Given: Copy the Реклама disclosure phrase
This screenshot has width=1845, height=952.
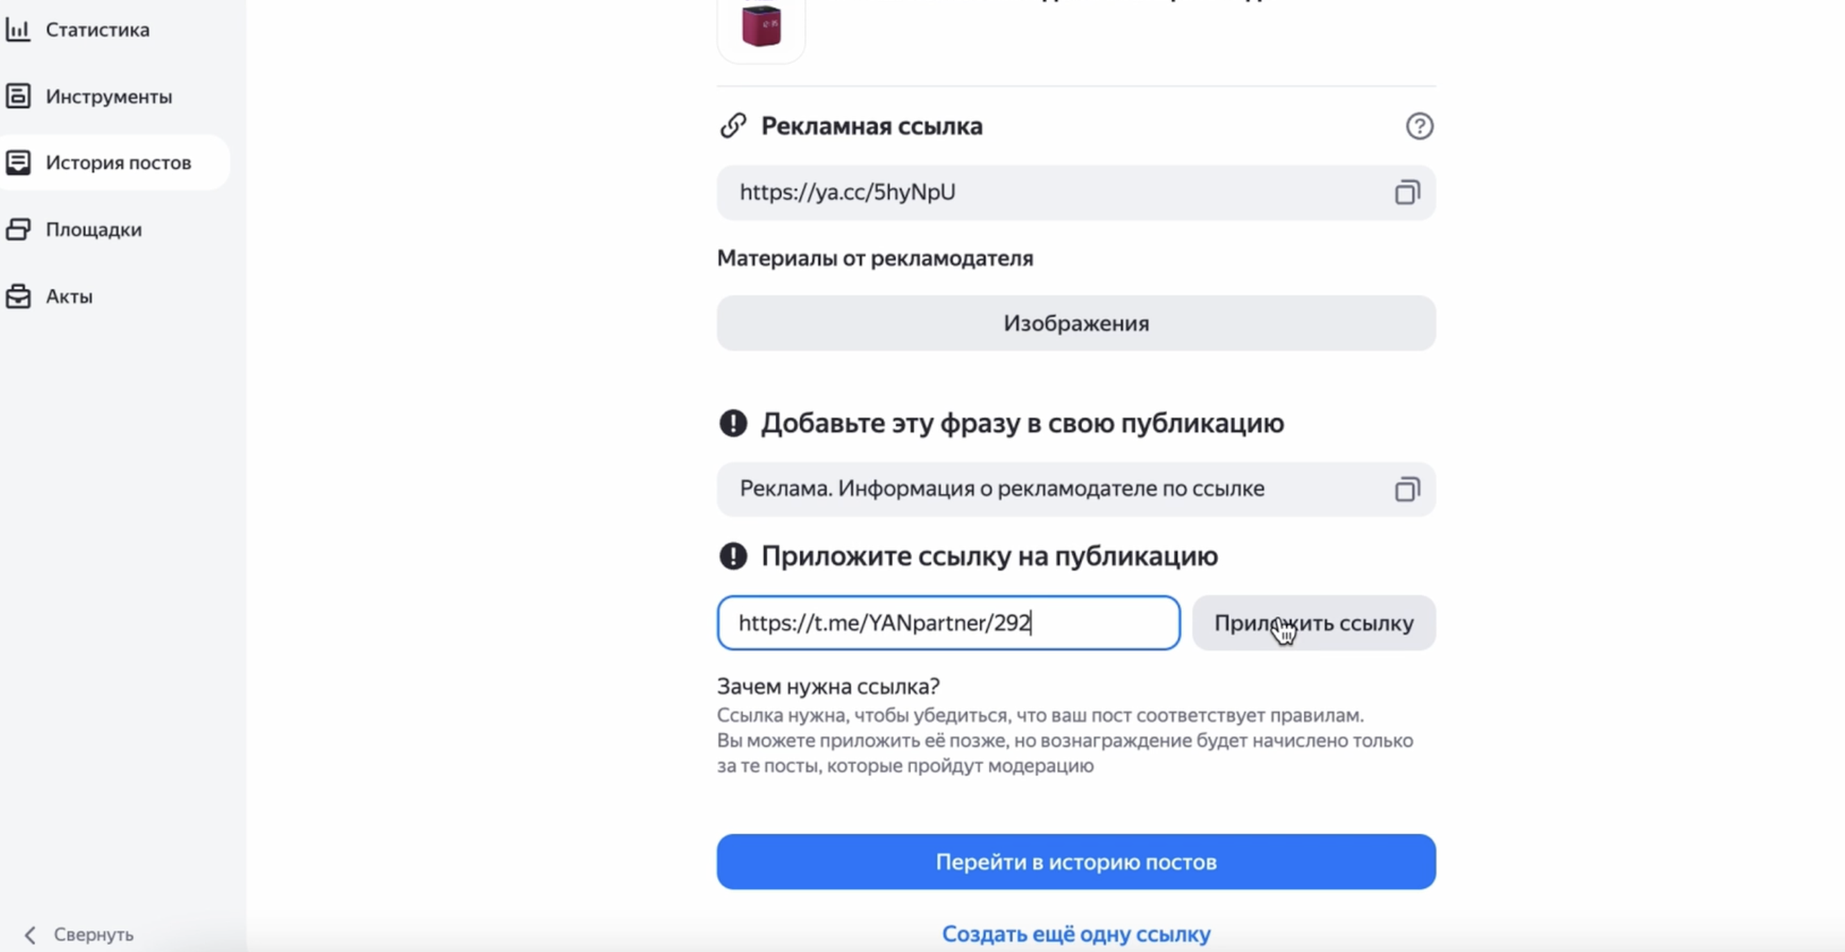Looking at the screenshot, I should [1407, 490].
